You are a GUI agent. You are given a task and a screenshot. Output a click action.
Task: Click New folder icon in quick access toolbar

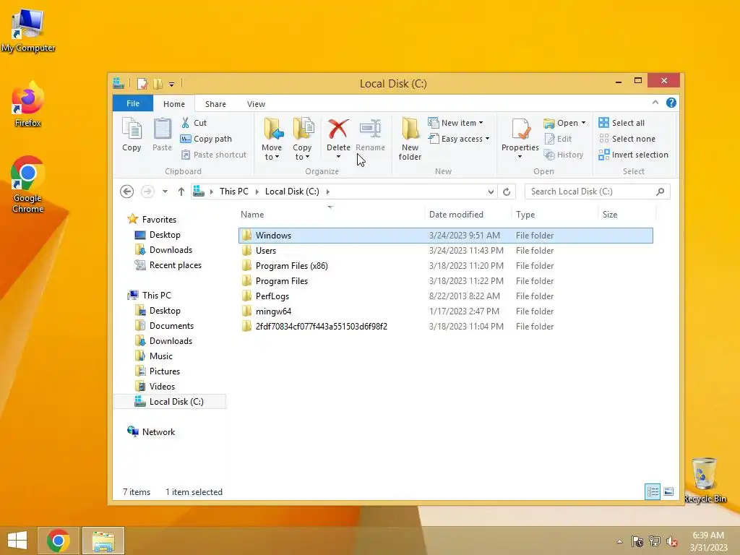pos(158,84)
